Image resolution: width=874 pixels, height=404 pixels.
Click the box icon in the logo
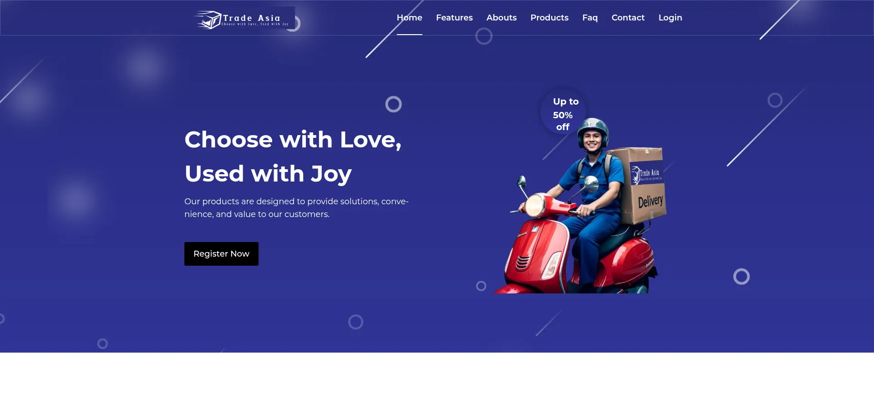[x=209, y=20]
